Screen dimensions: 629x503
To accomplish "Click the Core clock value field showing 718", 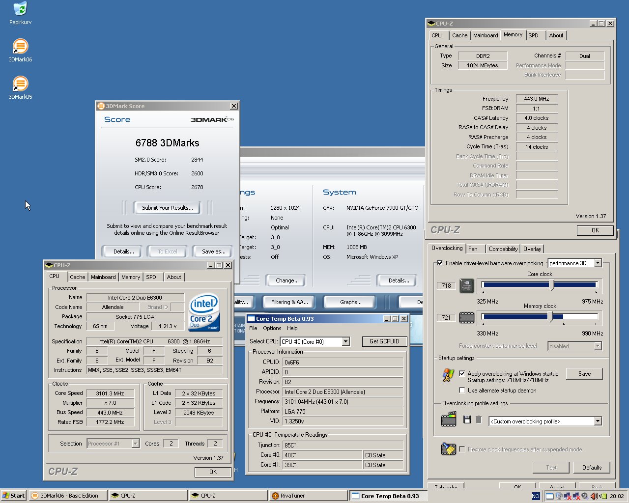I will (x=446, y=285).
